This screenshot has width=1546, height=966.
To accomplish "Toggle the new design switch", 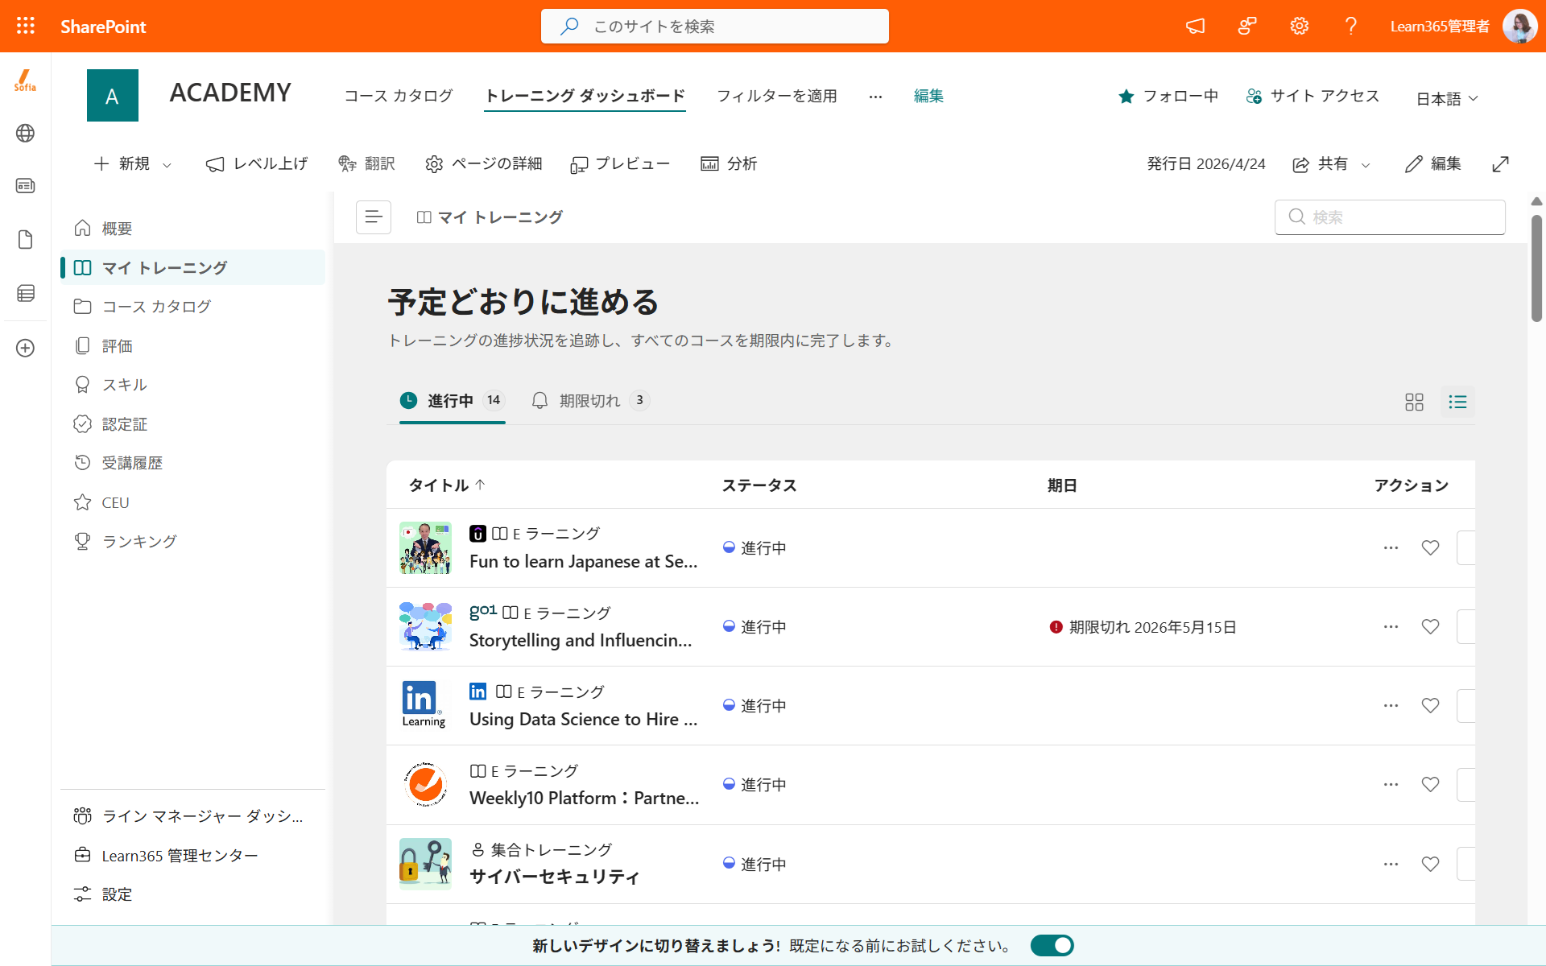I will coord(1052,945).
